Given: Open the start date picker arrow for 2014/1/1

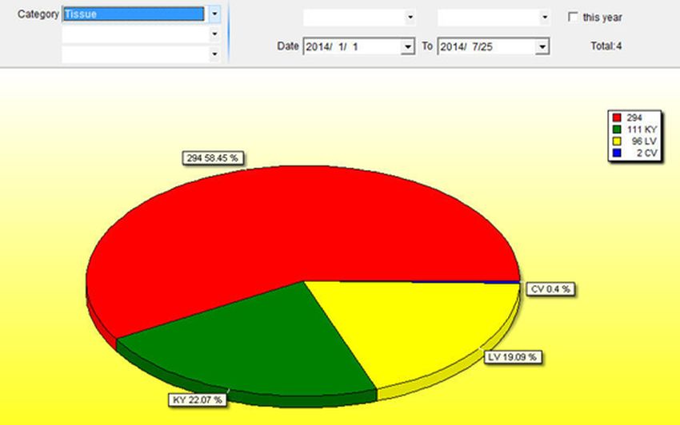Looking at the screenshot, I should tap(408, 46).
